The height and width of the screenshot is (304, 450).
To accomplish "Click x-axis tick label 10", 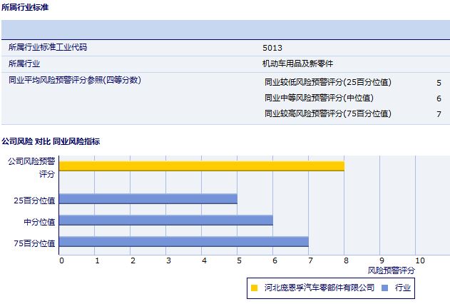I will 420,260.
